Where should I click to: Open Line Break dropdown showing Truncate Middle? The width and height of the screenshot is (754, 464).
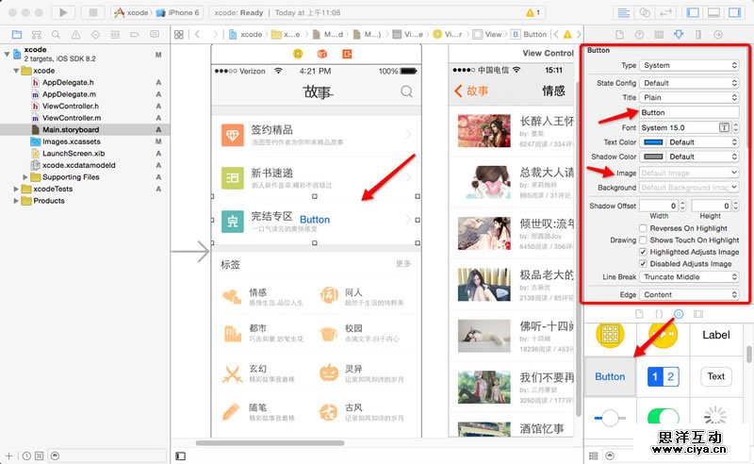point(689,276)
